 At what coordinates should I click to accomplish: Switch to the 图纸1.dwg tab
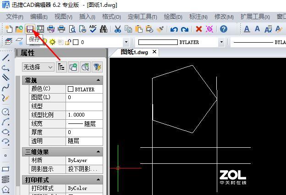134,52
